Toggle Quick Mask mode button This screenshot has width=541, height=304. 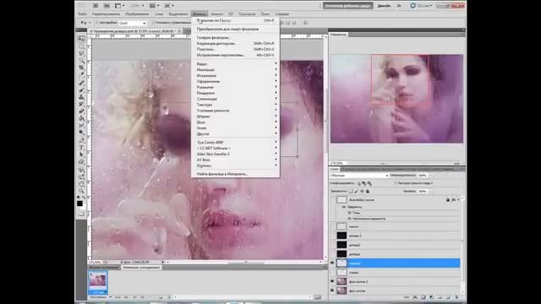[81, 214]
